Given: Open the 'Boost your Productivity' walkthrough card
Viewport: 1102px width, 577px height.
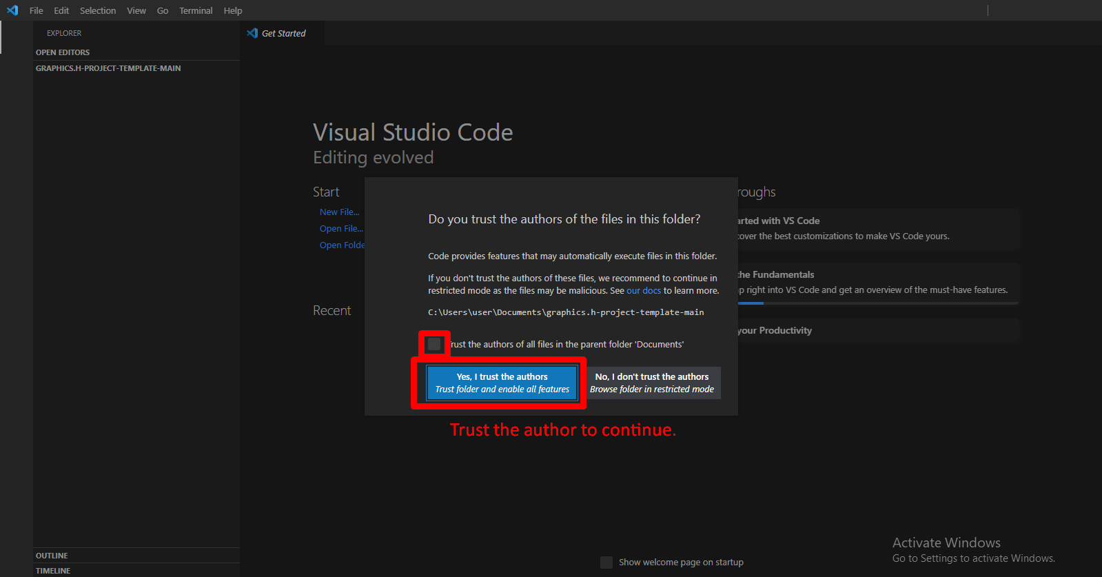Looking at the screenshot, I should (879, 330).
